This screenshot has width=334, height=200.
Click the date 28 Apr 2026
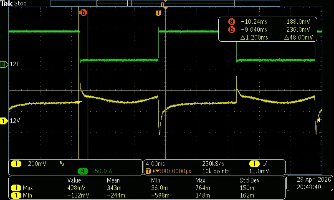coord(314,180)
